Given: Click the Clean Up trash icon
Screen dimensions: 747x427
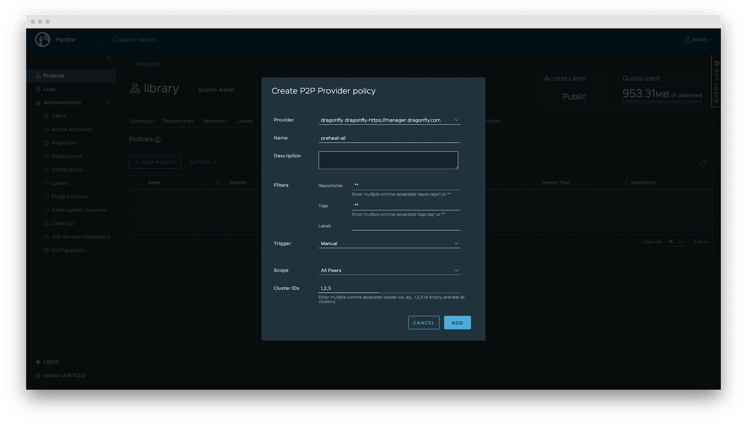Looking at the screenshot, I should [45, 223].
